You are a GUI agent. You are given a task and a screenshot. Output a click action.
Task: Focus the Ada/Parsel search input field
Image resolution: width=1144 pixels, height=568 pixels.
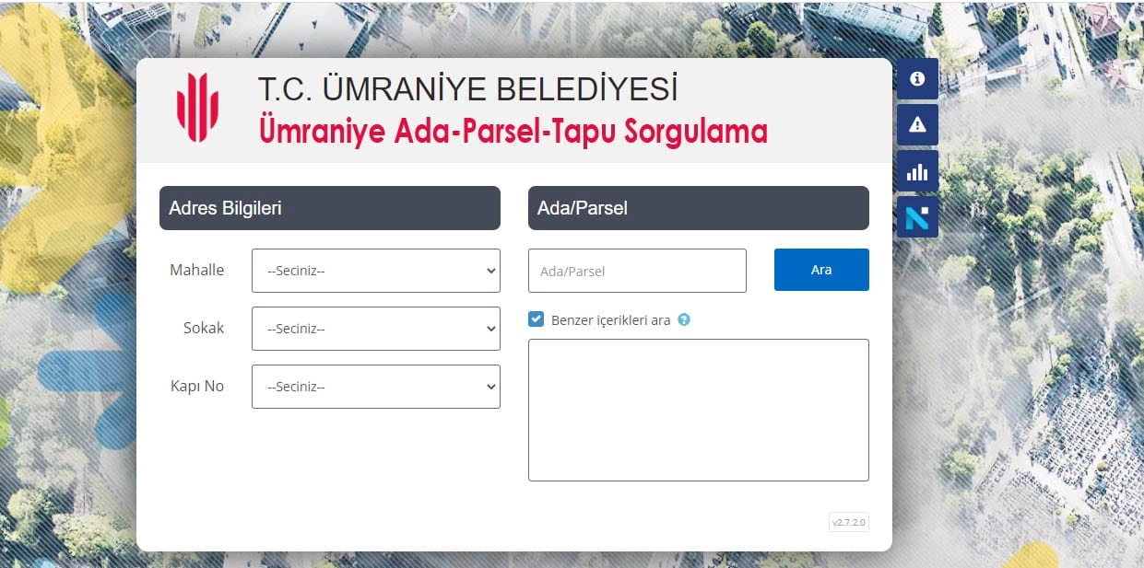[636, 271]
